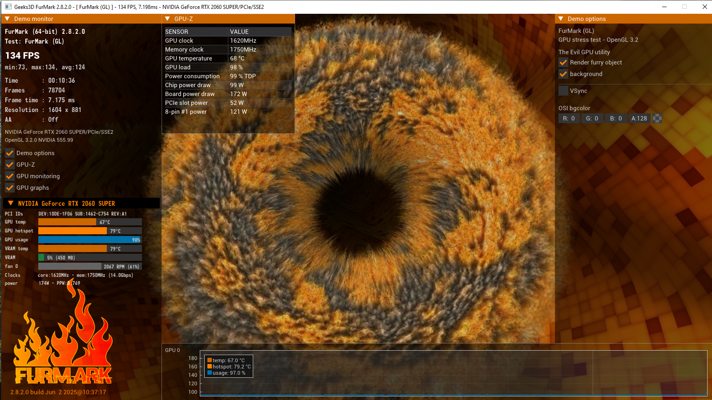Disable the GPU monitoring checkbox
Viewport: 712px width, 400px height.
point(10,176)
